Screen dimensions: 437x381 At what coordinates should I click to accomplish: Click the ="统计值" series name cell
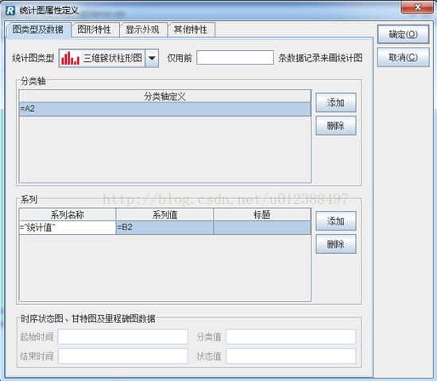coord(68,228)
